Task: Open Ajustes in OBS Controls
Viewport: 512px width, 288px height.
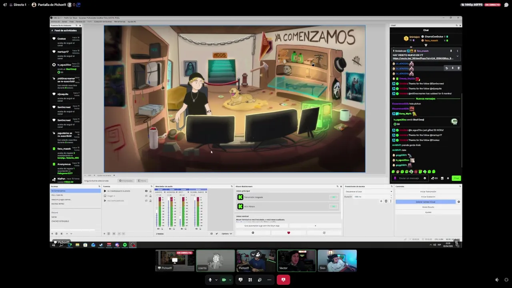Action: [428, 212]
